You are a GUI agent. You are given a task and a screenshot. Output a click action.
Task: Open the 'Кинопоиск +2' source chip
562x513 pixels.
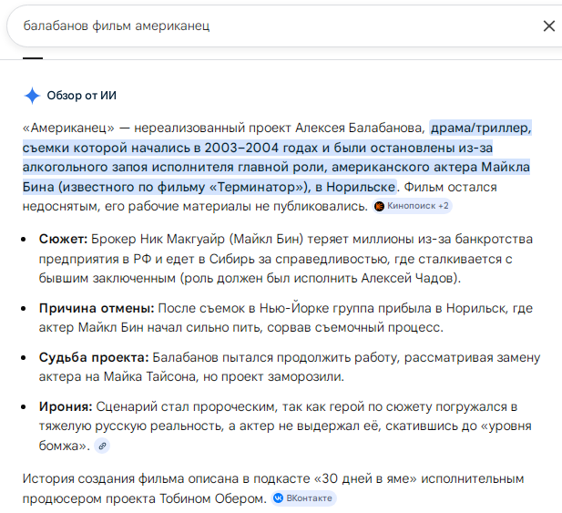coord(412,206)
